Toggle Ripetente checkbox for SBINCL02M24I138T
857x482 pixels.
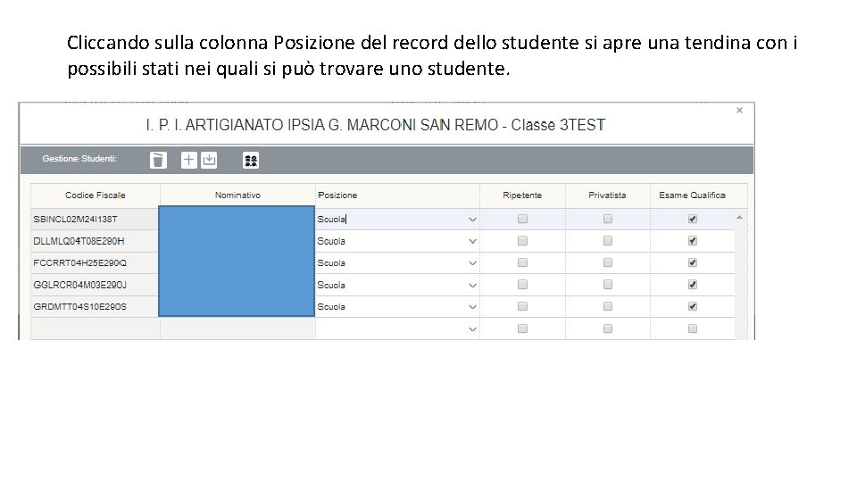coord(522,219)
